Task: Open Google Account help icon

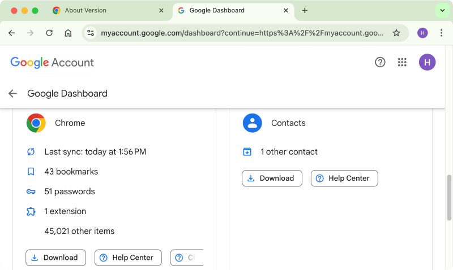Action: point(380,62)
